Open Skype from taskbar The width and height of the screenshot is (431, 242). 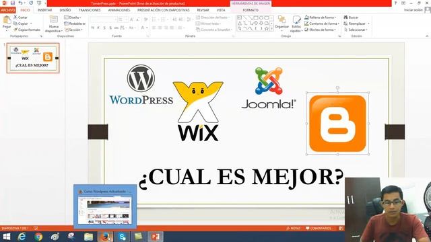[x=123, y=237]
